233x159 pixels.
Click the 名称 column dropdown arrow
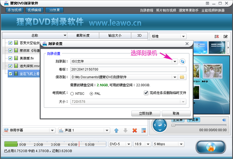[x=65, y=36]
